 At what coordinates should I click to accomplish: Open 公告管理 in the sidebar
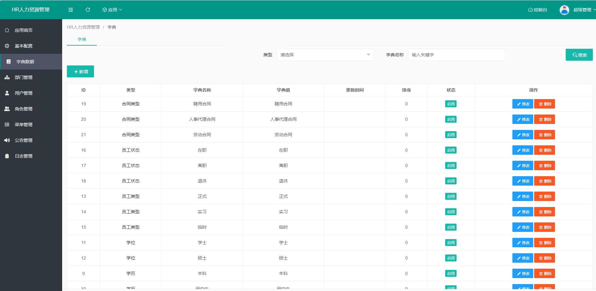pyautogui.click(x=23, y=140)
